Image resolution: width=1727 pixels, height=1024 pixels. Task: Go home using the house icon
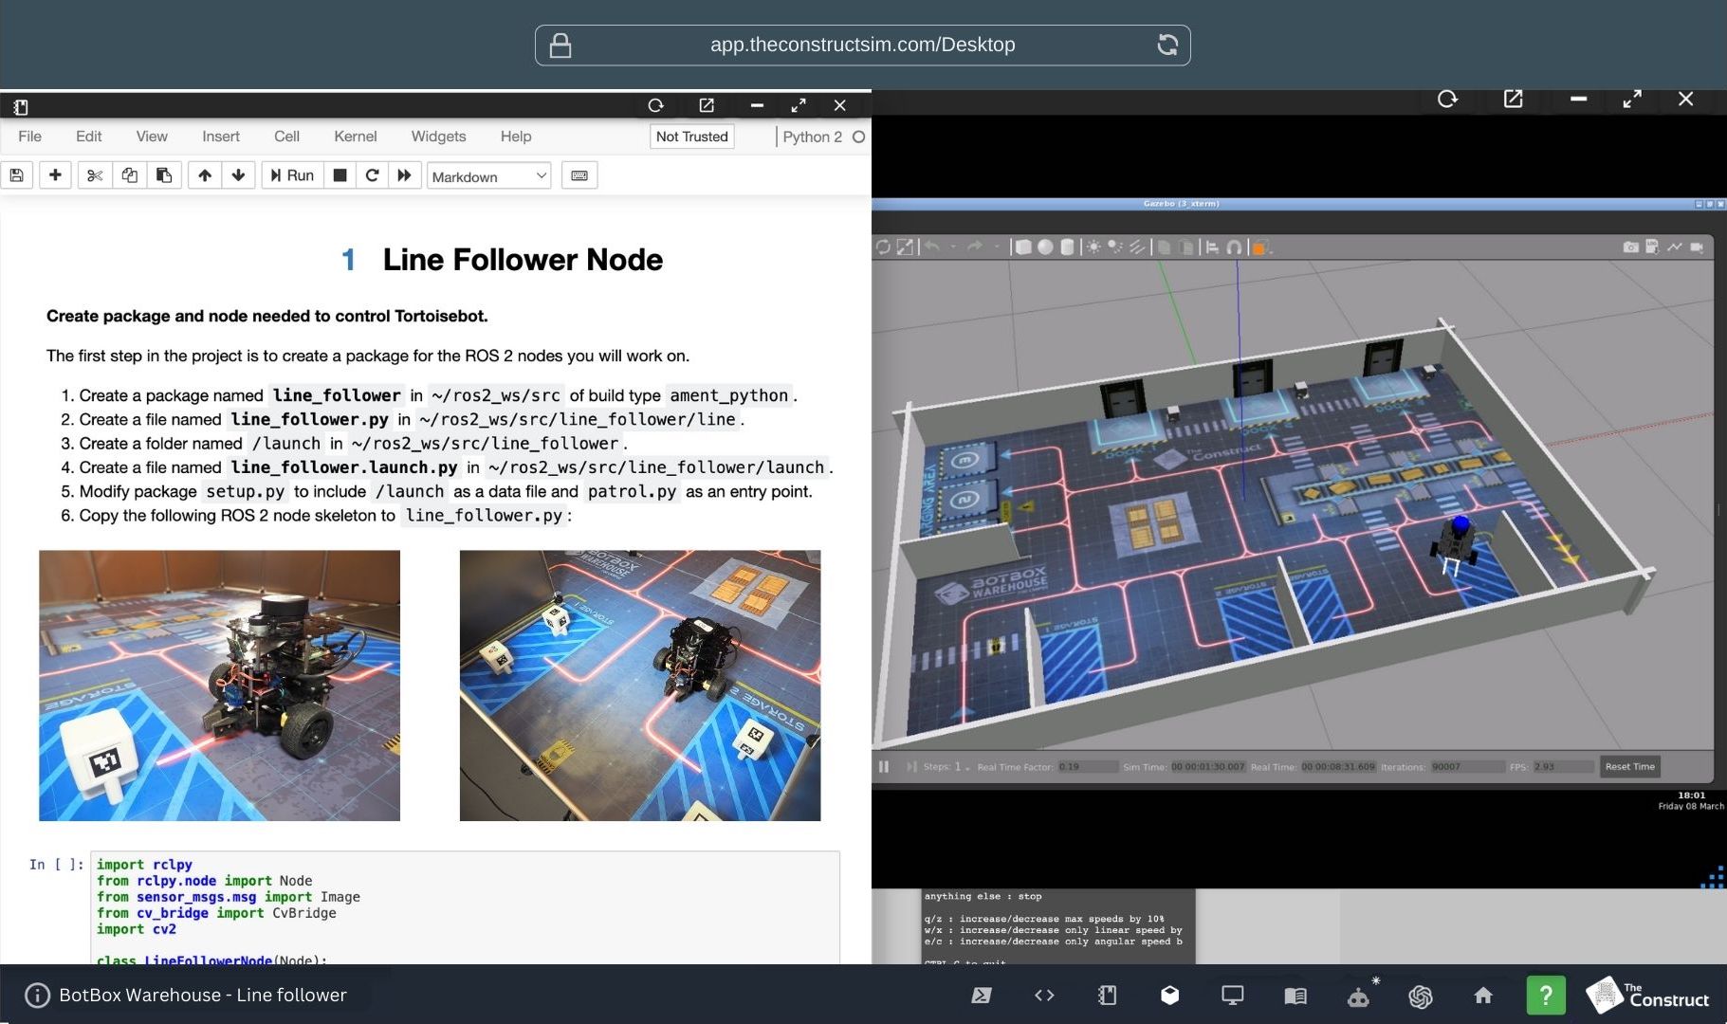(1483, 996)
